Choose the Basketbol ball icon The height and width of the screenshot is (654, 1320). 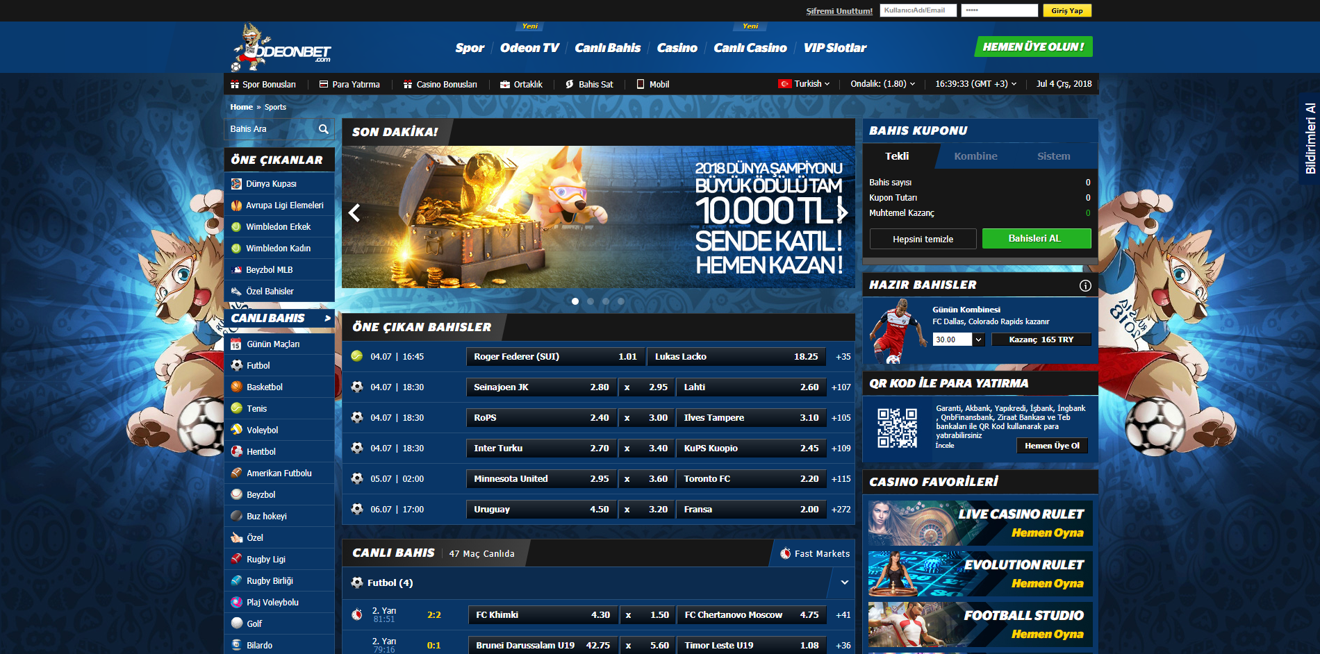click(x=237, y=387)
